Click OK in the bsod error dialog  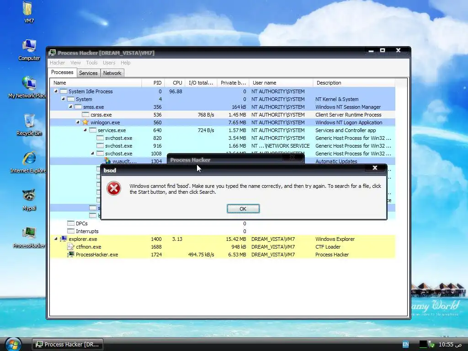(243, 208)
